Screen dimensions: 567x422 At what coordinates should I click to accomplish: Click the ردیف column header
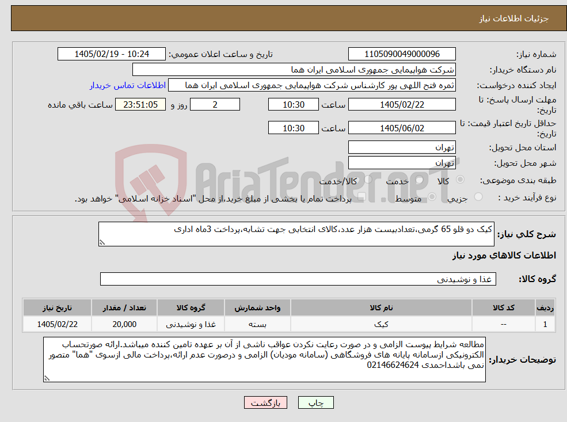point(545,308)
